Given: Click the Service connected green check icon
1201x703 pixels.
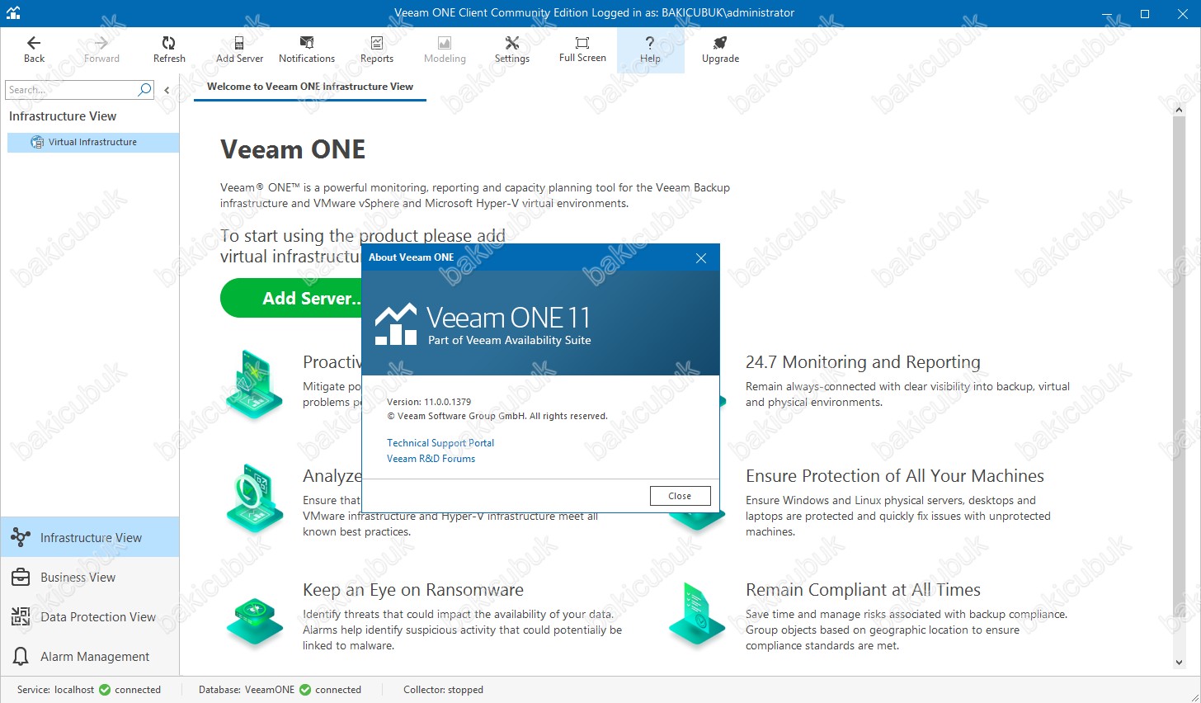Looking at the screenshot, I should click(105, 690).
